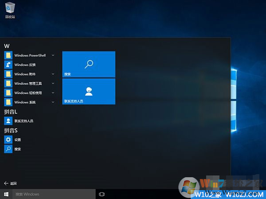Click the Windows 系统 folder icon

(8, 102)
